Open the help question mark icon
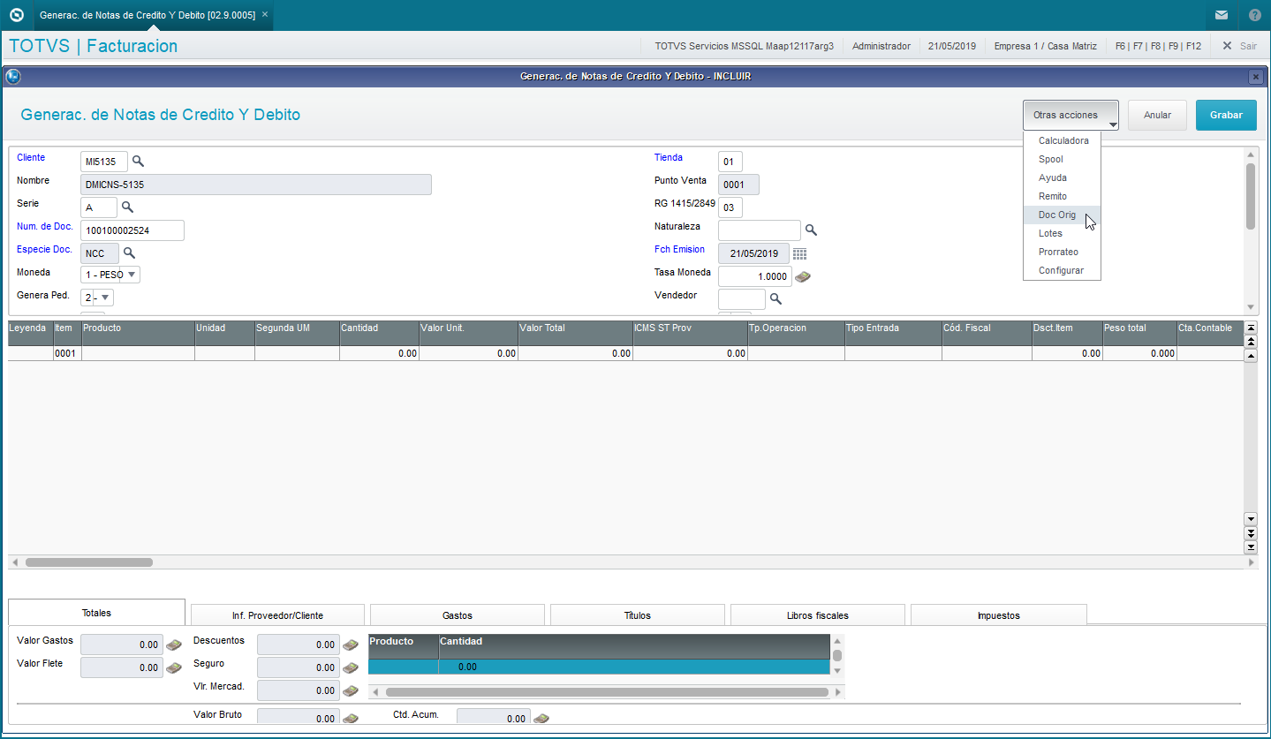 click(x=1254, y=15)
